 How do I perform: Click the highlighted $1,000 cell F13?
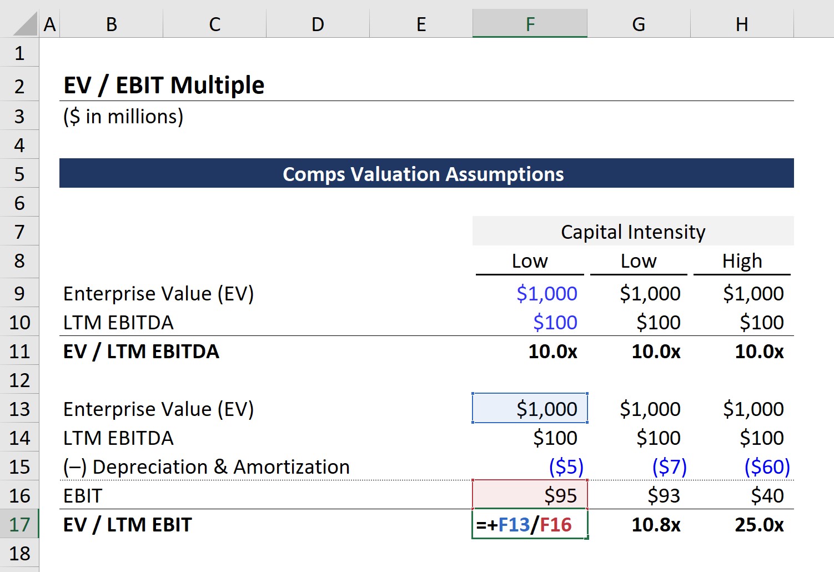pyautogui.click(x=530, y=408)
